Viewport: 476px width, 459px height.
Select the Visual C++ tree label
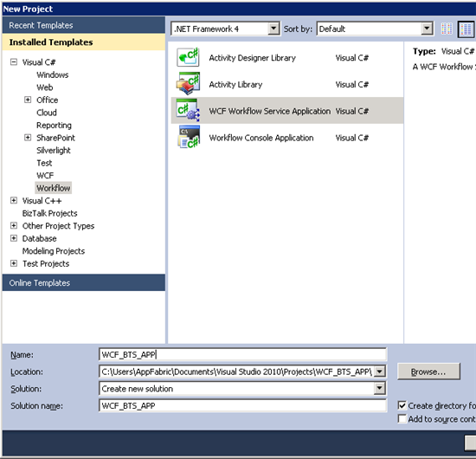tap(42, 201)
